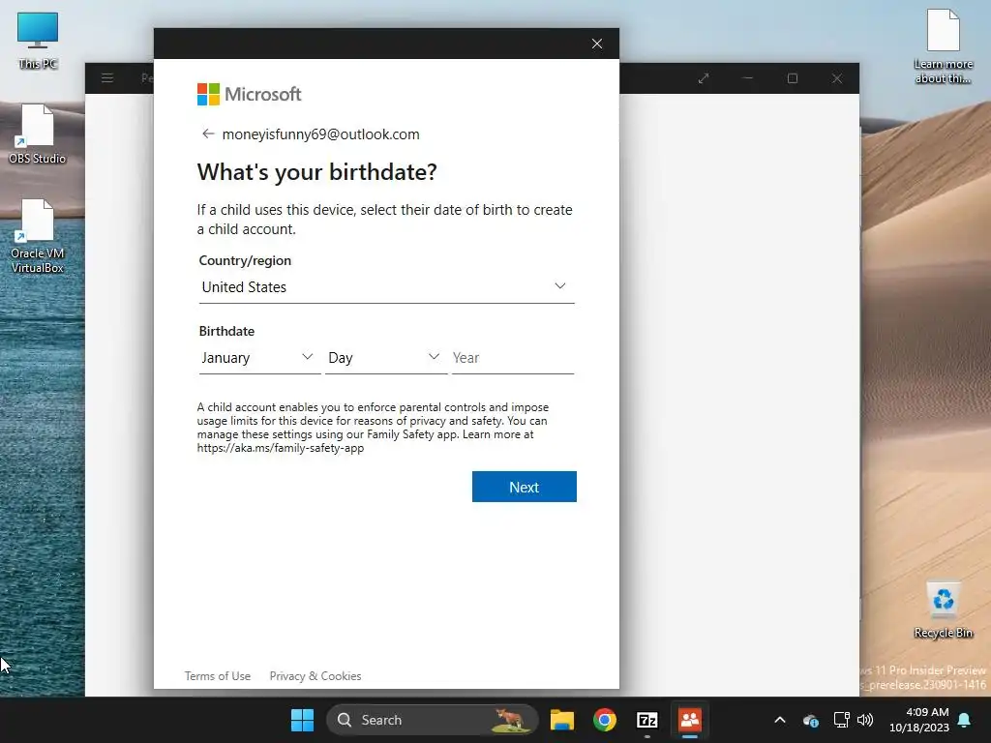Screen dimensions: 991x743
Task: Click the Microsoft logo
Action: [249, 94]
